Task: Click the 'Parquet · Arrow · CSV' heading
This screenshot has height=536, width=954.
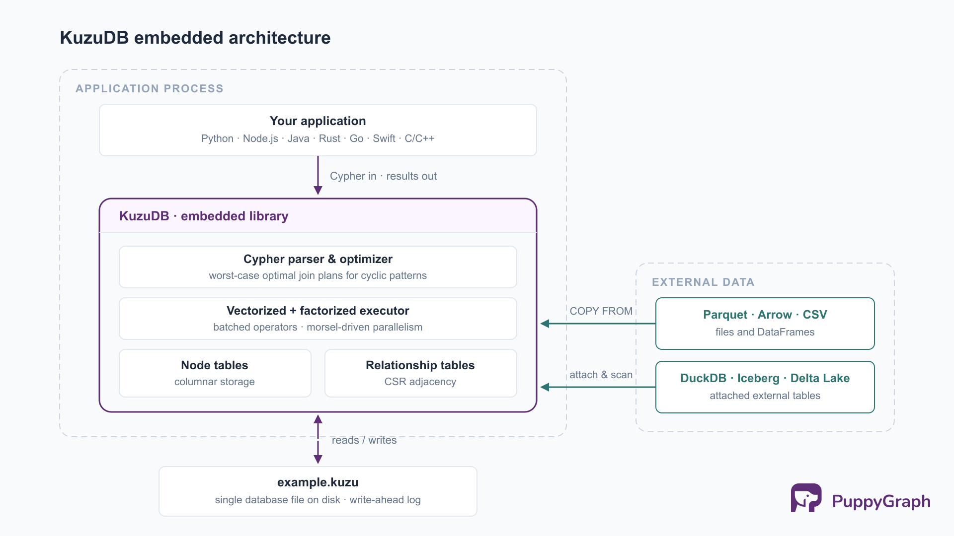Action: click(x=765, y=314)
